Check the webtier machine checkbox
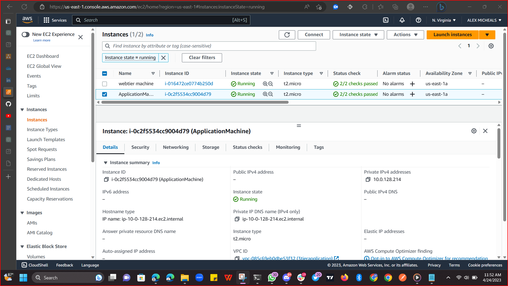Viewport: 508px width, 286px height. tap(105, 84)
